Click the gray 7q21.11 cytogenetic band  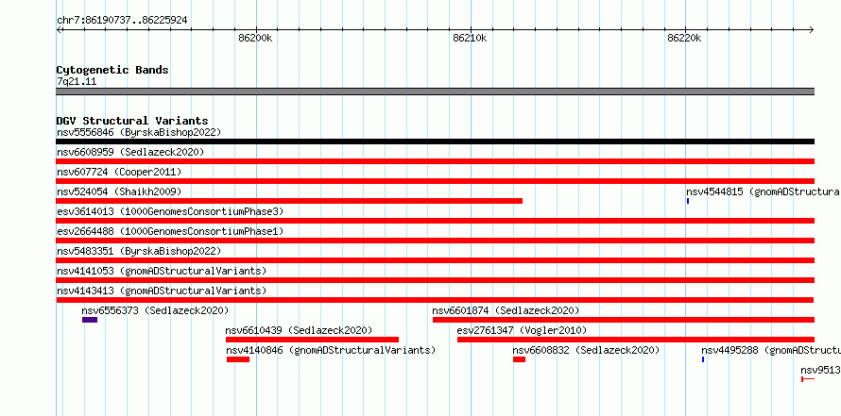[435, 92]
